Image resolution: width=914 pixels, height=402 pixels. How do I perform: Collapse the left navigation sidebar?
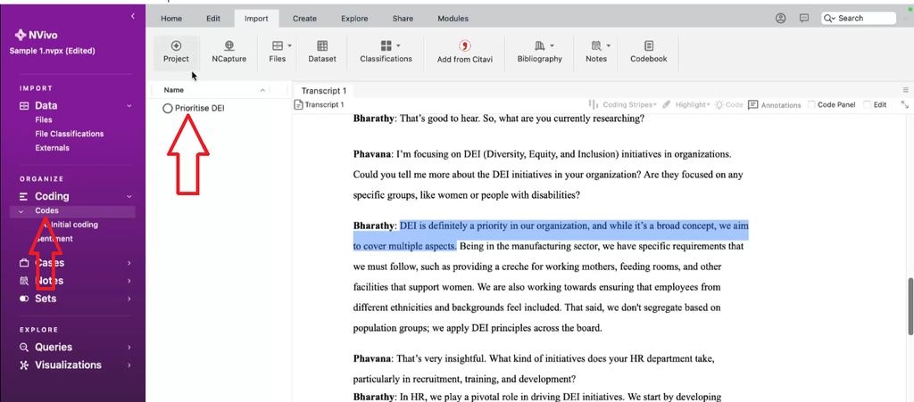click(x=133, y=16)
